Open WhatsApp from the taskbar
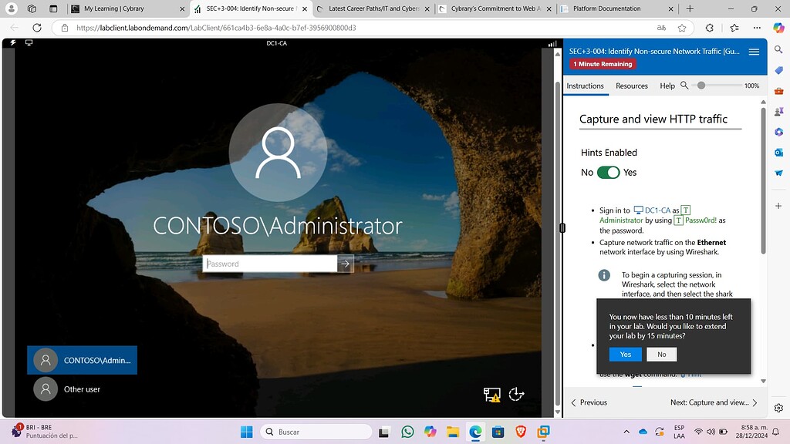The image size is (790, 444). click(x=407, y=432)
